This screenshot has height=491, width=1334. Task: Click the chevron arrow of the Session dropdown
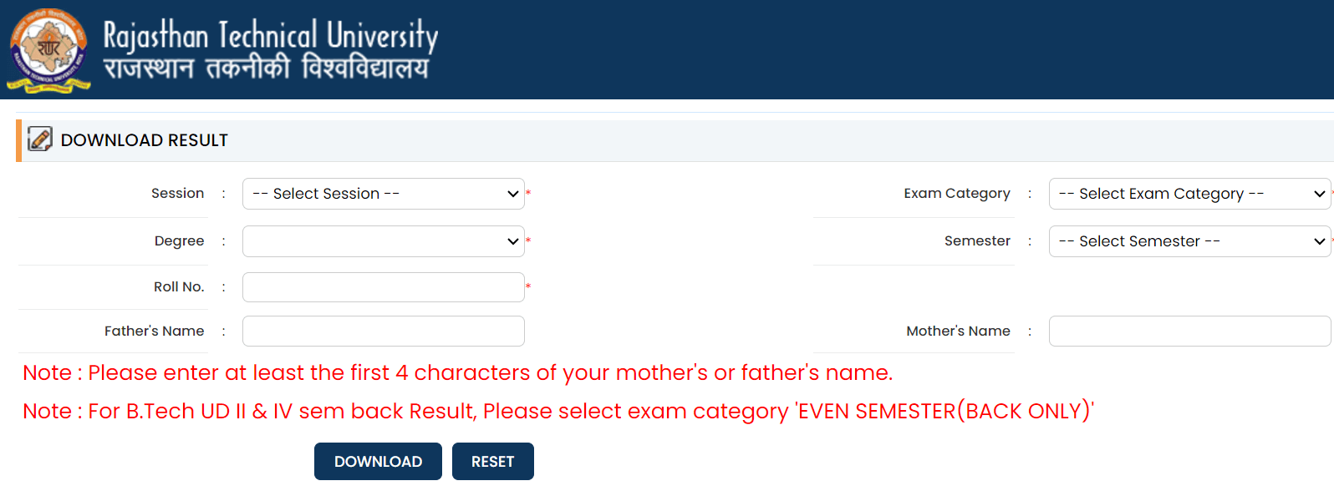tap(513, 194)
